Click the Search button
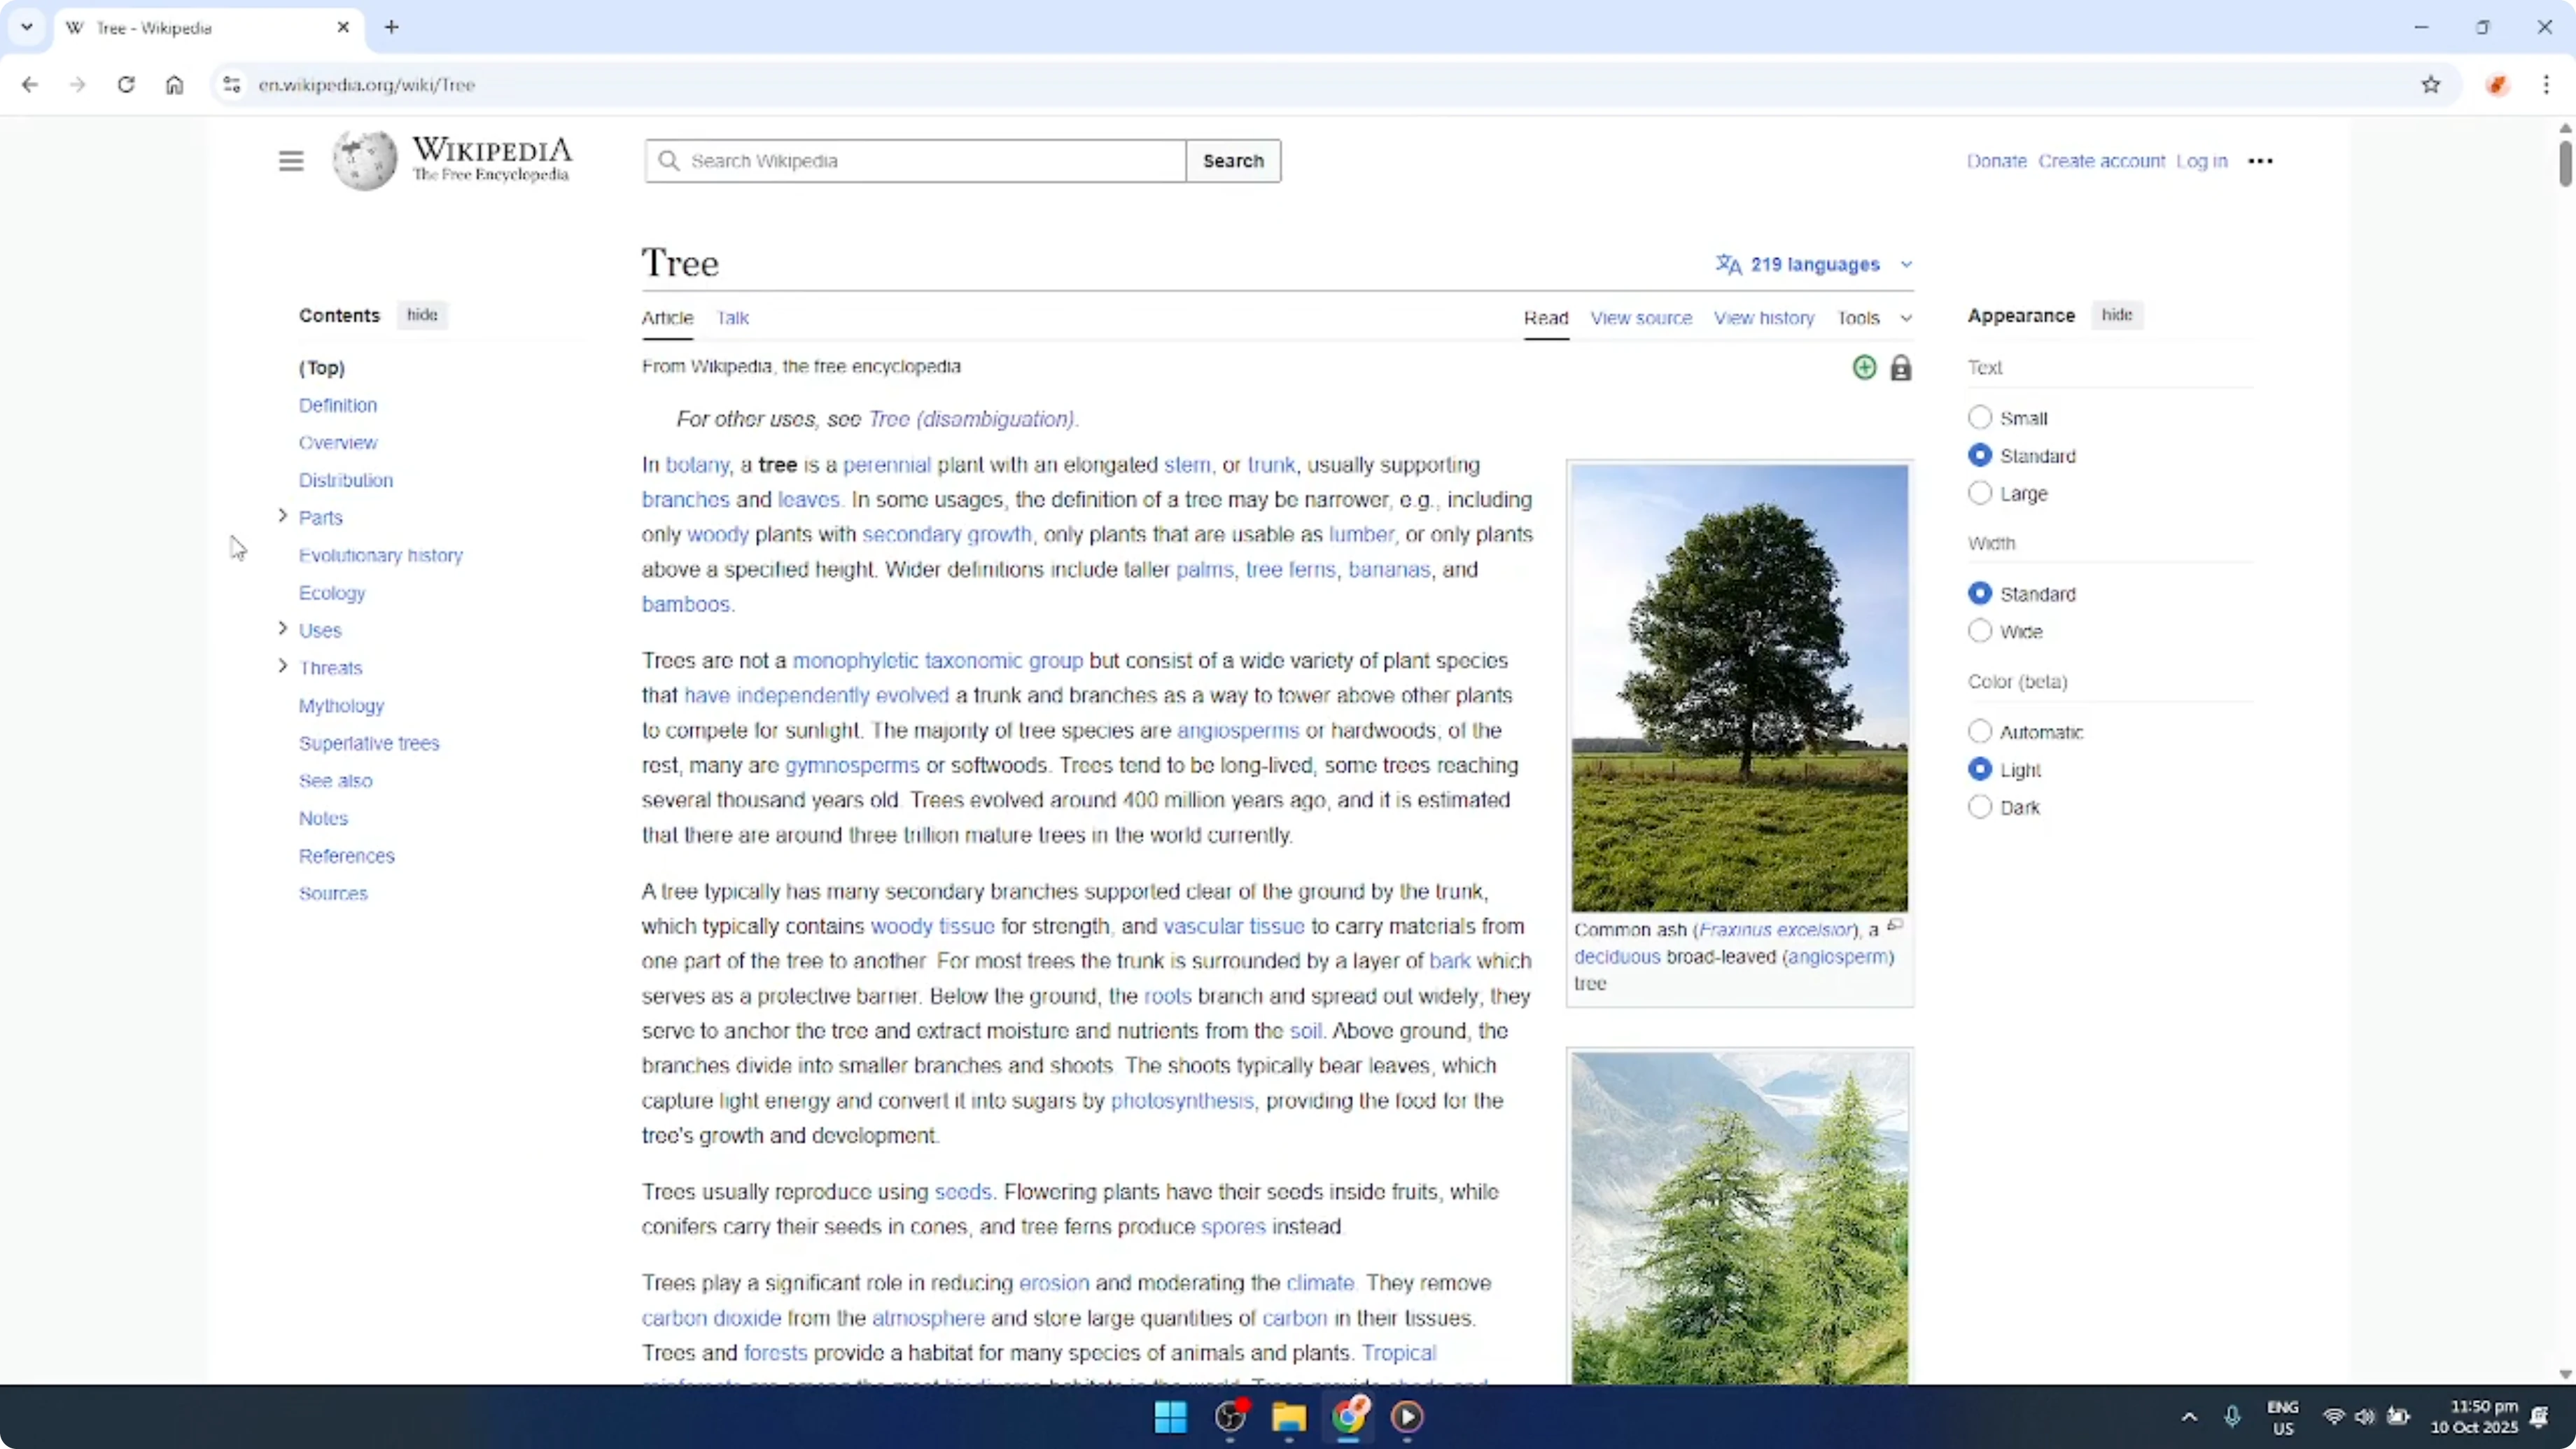Viewport: 2576px width, 1449px height. (1233, 160)
